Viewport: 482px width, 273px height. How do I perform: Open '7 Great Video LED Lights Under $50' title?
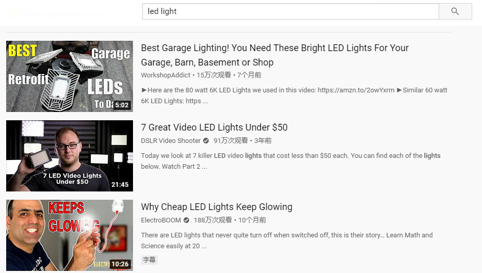tap(214, 127)
